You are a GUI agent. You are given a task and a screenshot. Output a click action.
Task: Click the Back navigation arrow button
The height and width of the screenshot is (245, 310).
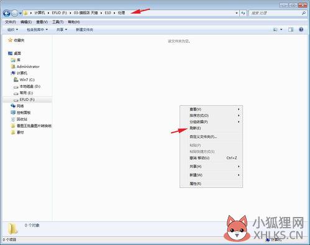pyautogui.click(x=7, y=13)
